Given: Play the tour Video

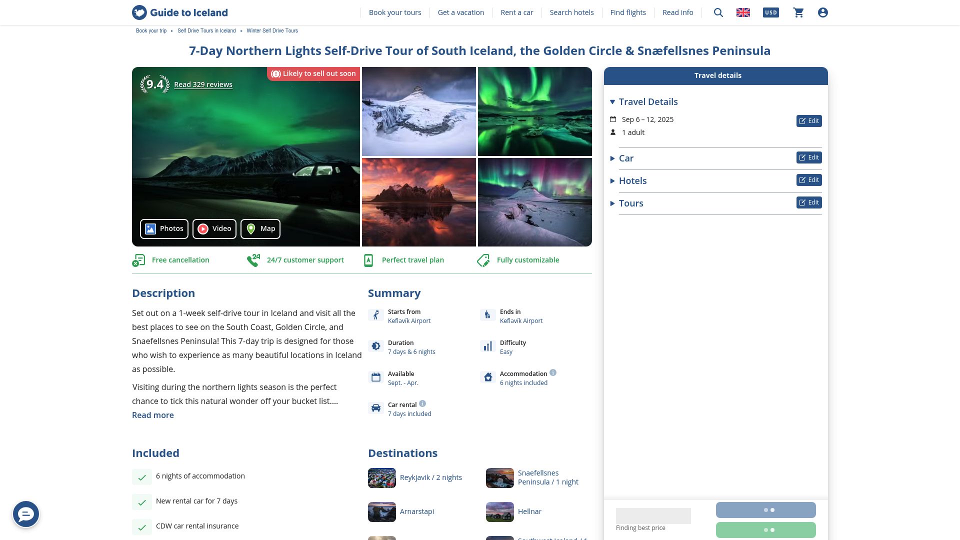Looking at the screenshot, I should 214,229.
